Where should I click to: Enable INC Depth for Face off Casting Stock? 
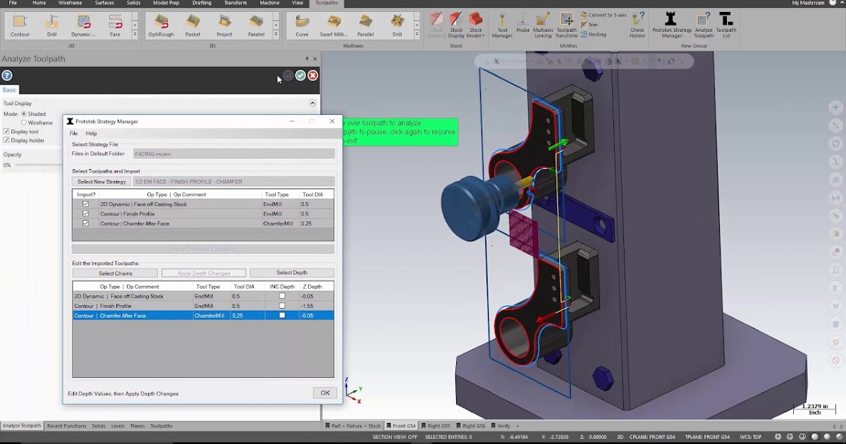tap(282, 296)
